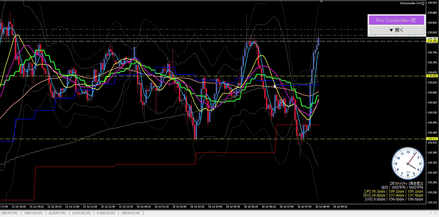Click the [US] 0.0pips volatility row

coord(394,199)
